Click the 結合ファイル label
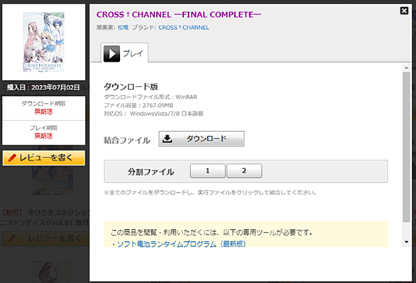This screenshot has width=416, height=283. click(127, 140)
